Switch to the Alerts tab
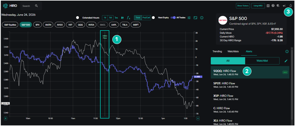This screenshot has width=295, height=126. 249,51
